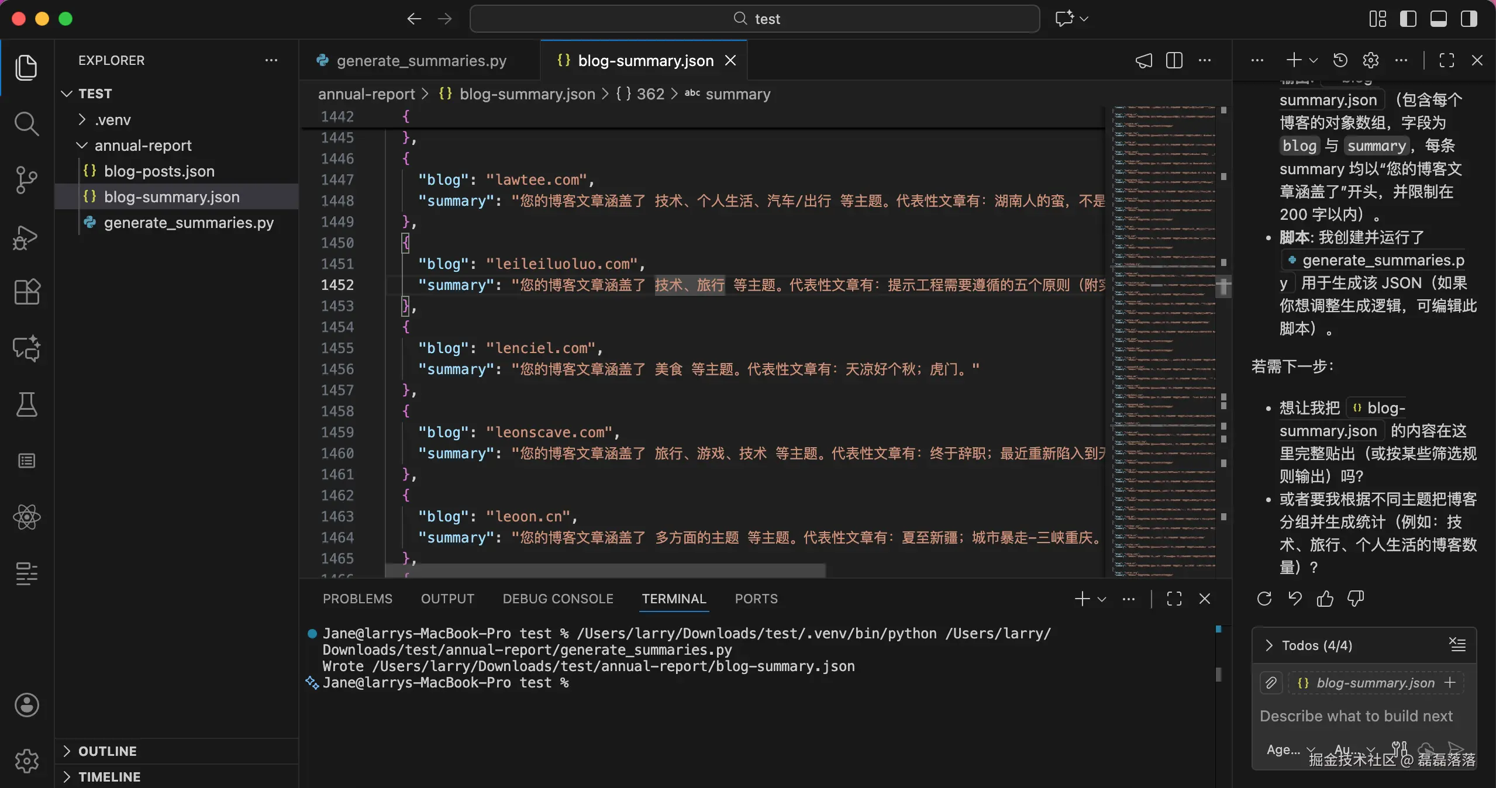
Task: Open the Extensions view
Action: click(26, 291)
